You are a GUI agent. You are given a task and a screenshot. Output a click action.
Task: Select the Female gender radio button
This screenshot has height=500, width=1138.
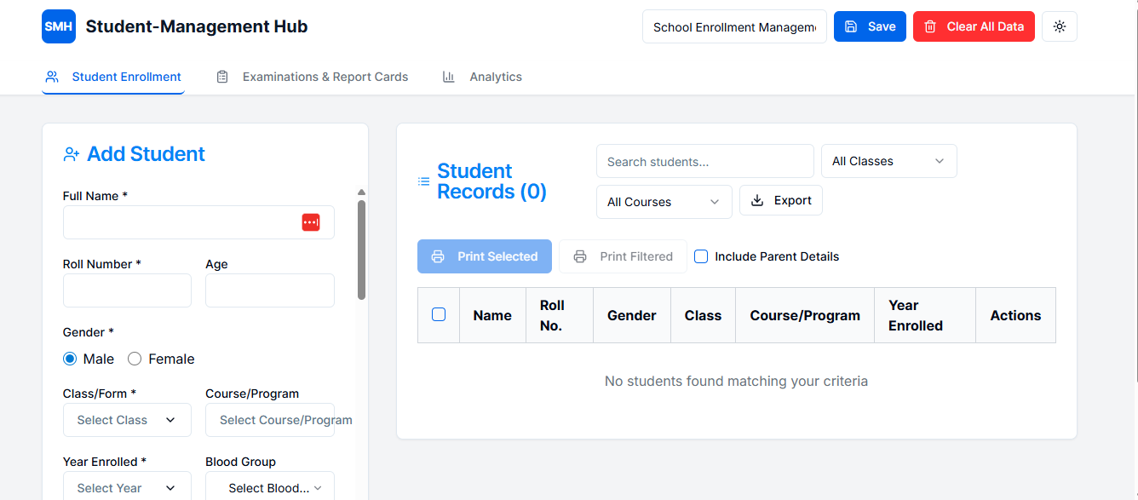click(135, 359)
